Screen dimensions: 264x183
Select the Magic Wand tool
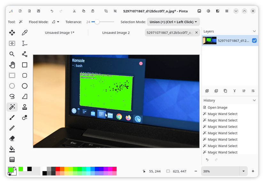(x=12, y=107)
